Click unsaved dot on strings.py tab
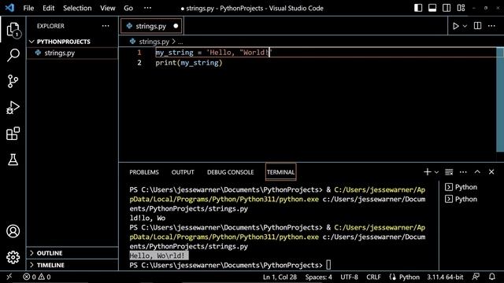Viewport: 504px width, 283px height. [x=176, y=26]
